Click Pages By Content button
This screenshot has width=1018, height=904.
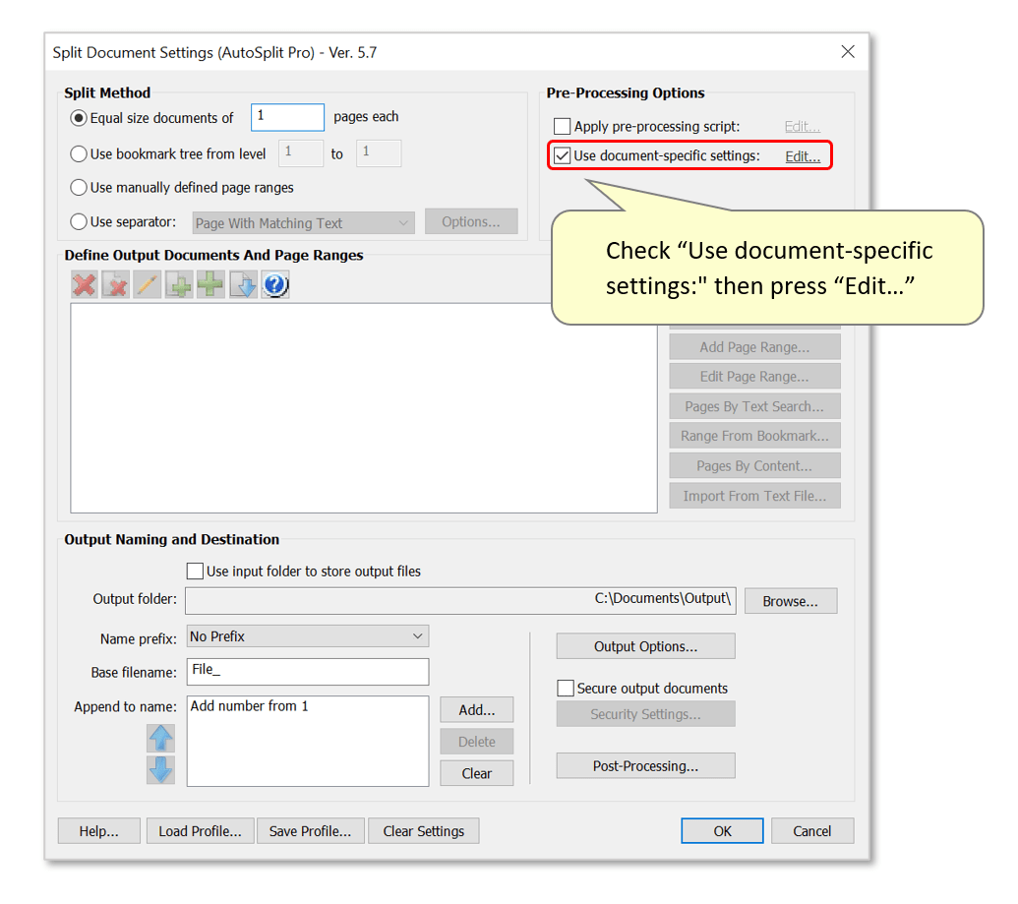coord(755,465)
